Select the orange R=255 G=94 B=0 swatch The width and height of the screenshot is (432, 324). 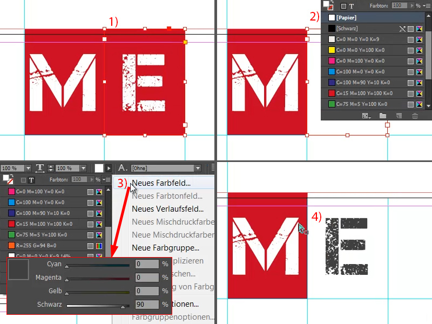coord(52,246)
